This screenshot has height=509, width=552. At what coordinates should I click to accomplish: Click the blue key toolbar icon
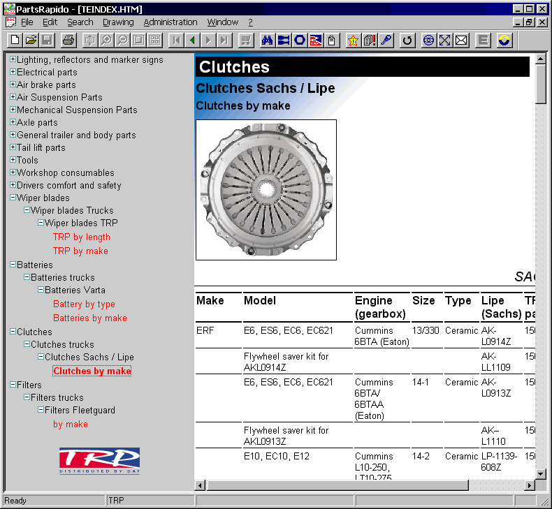pyautogui.click(x=386, y=40)
